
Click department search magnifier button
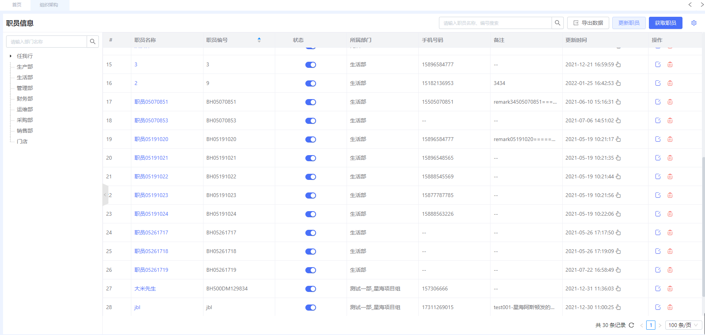[x=93, y=42]
